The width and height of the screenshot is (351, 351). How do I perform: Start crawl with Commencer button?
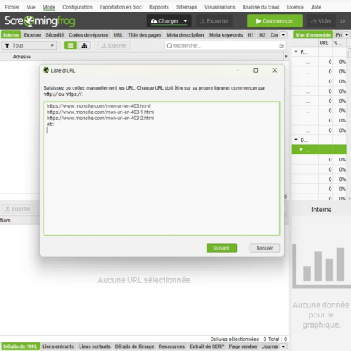[275, 21]
